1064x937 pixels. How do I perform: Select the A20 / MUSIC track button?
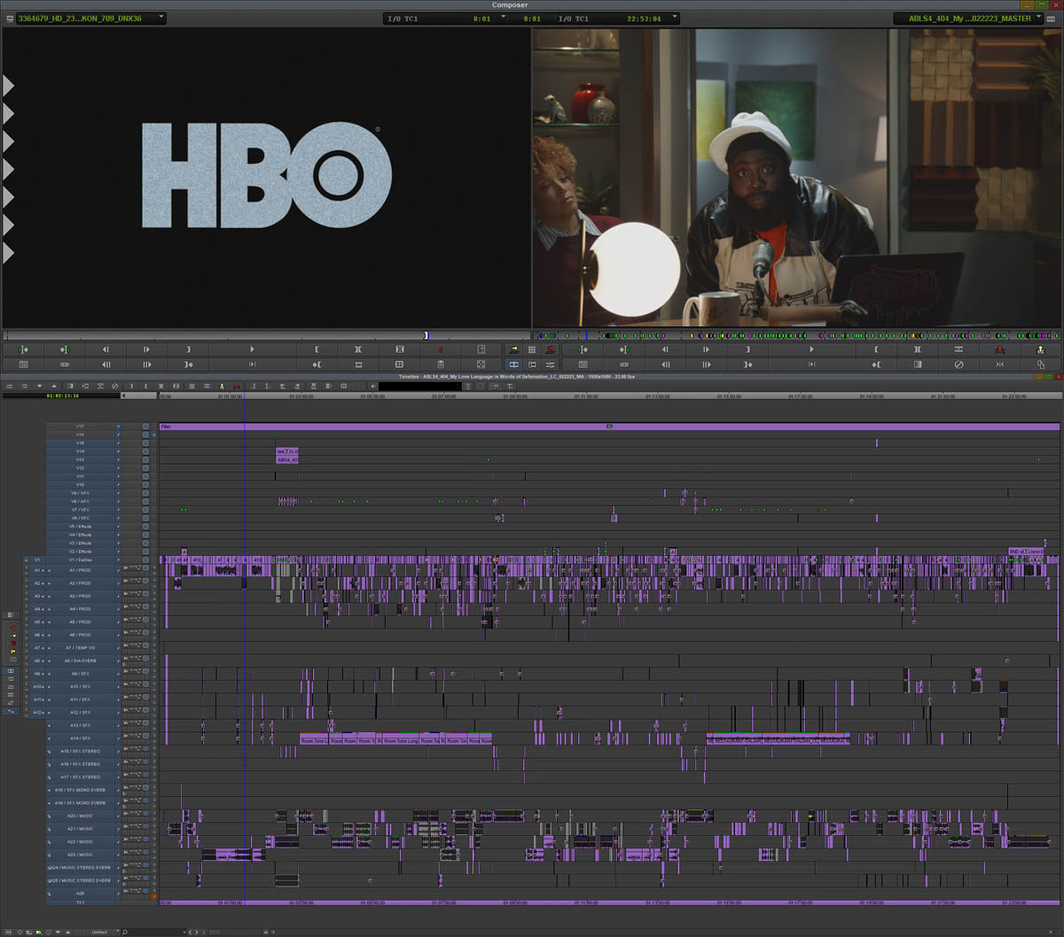pos(82,816)
